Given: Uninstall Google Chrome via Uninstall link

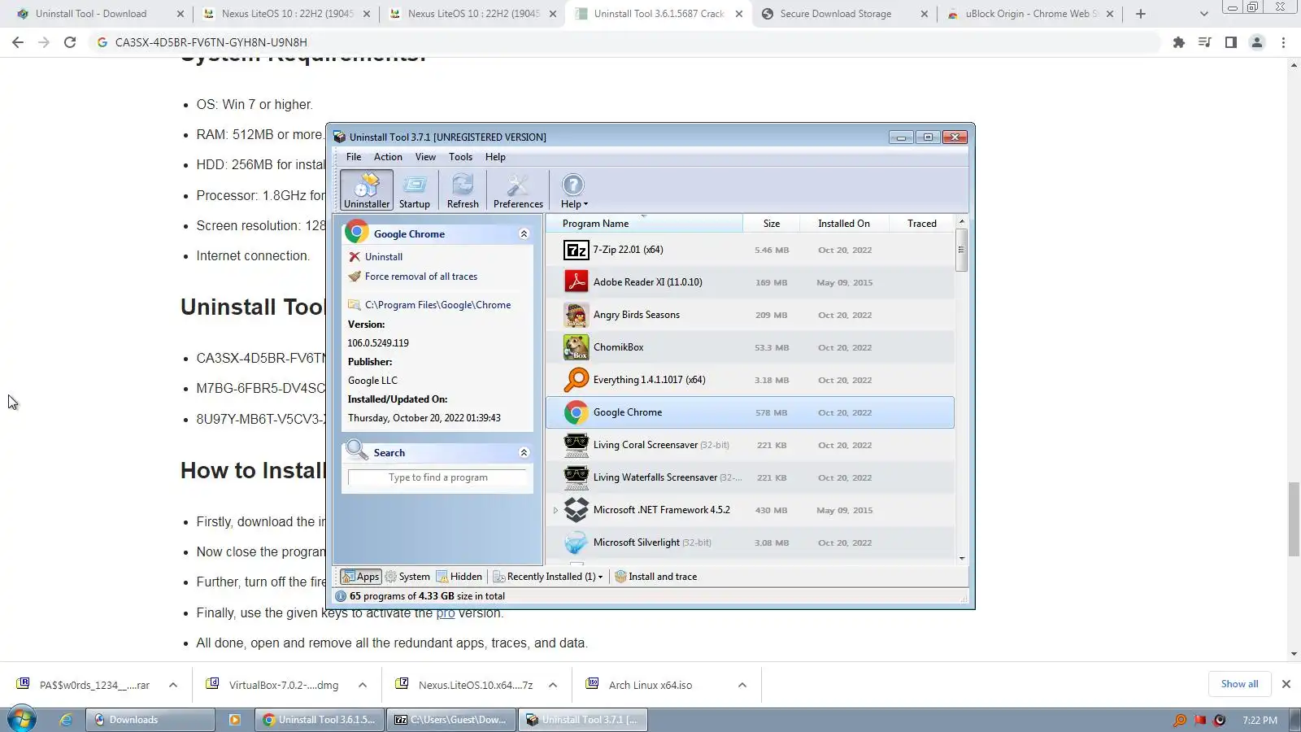Looking at the screenshot, I should (x=384, y=257).
